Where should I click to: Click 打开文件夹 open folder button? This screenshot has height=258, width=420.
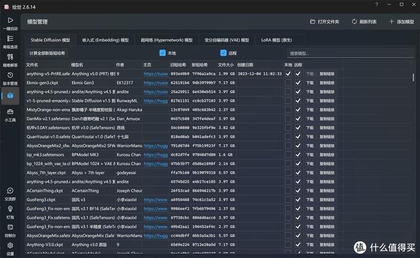click(325, 22)
